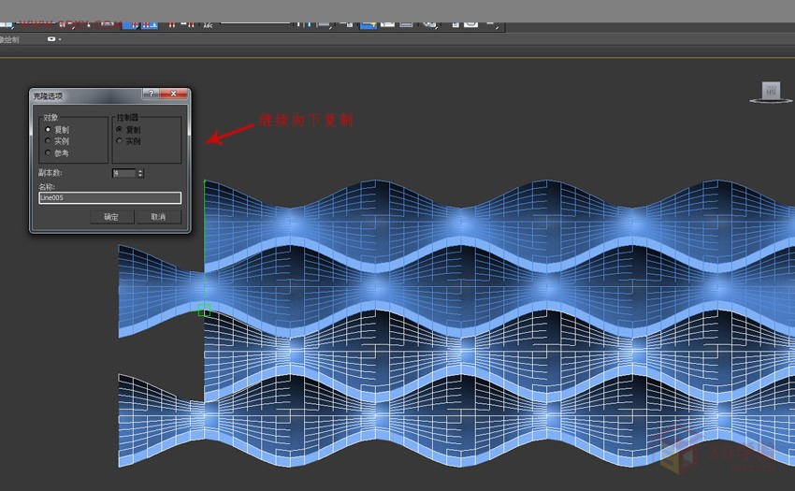
Task: Click the ViewCube in the viewport corner
Action: [x=772, y=92]
